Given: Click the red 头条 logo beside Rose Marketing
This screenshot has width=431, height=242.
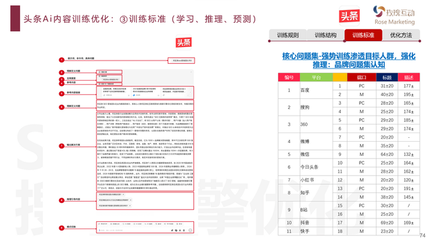Looking at the screenshot, I should [349, 16].
